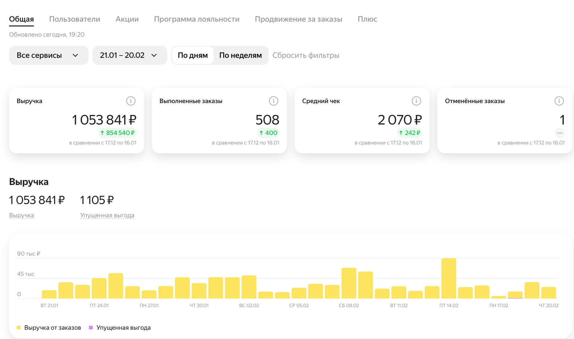Screen dimensions: 574x339
Task: Open info icon on Отменённые заказы card
Action: (559, 101)
